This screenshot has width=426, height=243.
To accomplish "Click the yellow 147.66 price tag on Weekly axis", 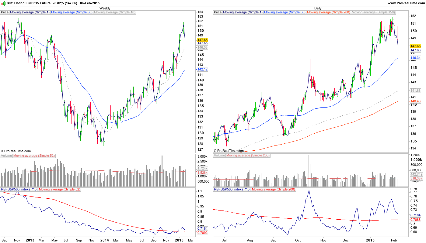I will point(203,40).
